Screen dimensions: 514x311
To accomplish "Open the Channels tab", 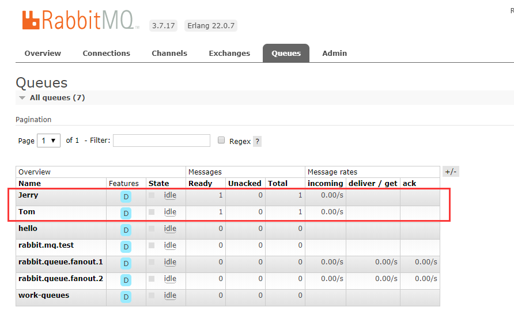I will pyautogui.click(x=169, y=53).
